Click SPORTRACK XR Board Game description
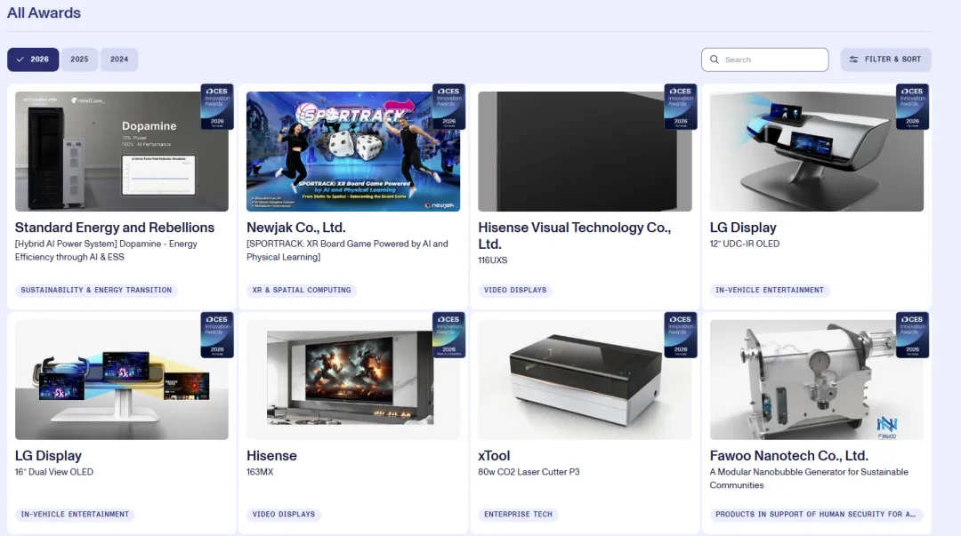This screenshot has width=961, height=536. 347,251
